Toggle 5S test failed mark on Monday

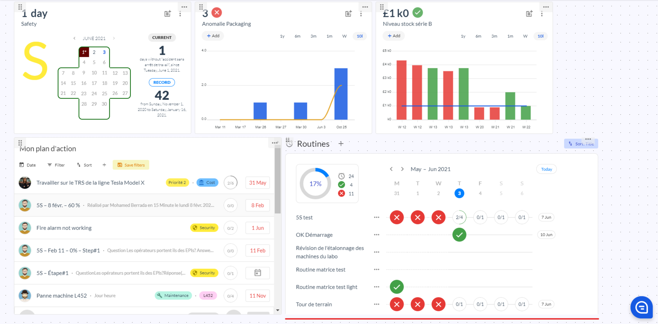[x=397, y=218]
